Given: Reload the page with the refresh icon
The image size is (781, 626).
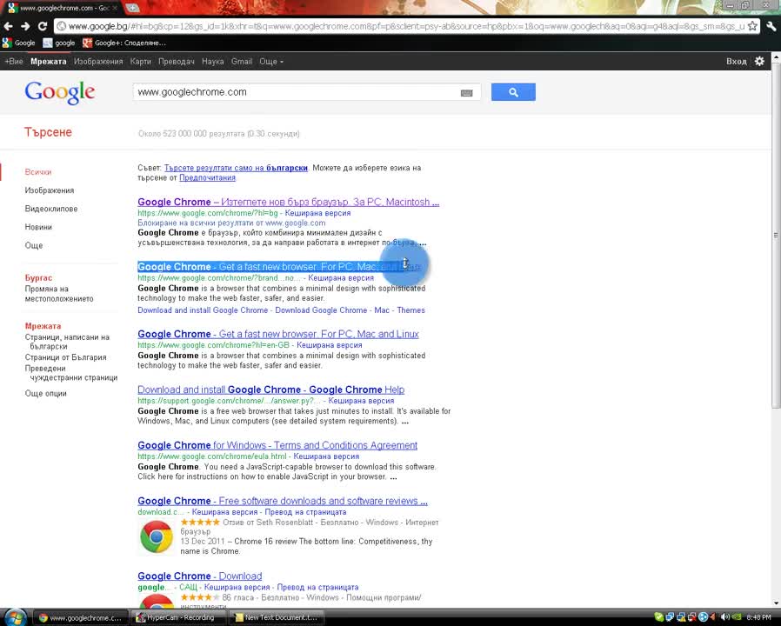Looking at the screenshot, I should tap(43, 26).
